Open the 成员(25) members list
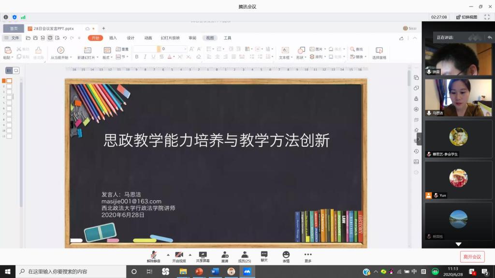 click(x=245, y=255)
